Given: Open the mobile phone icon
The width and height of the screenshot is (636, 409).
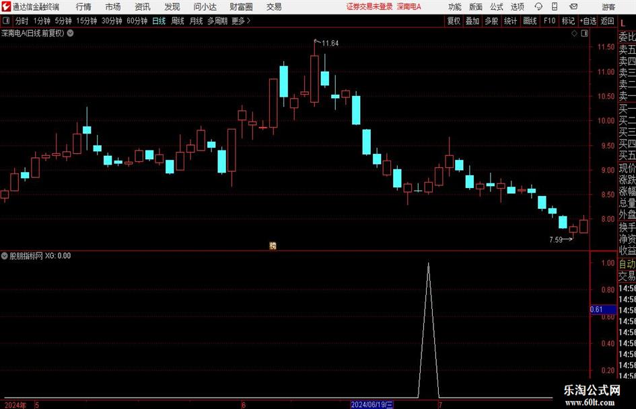Looking at the screenshot, I should coord(555,7).
